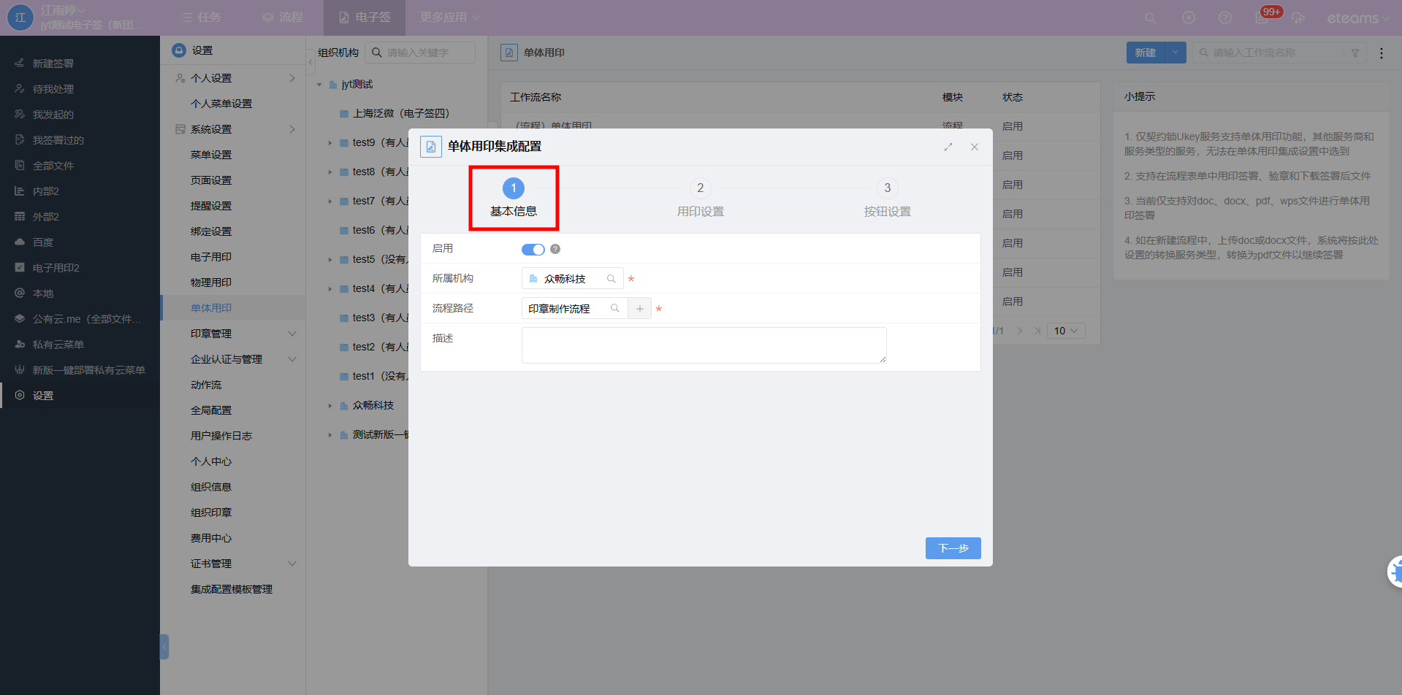Open the dropdown arrow beside 新建 button

pos(1176,53)
